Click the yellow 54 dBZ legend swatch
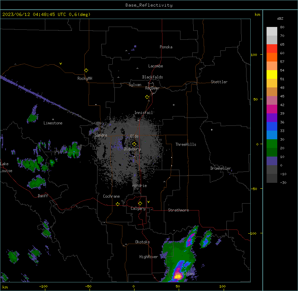The width and height of the screenshot is (298, 291). 272,74
